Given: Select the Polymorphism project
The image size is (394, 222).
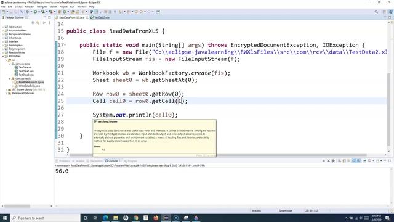Looking at the screenshot, I should (x=17, y=49).
